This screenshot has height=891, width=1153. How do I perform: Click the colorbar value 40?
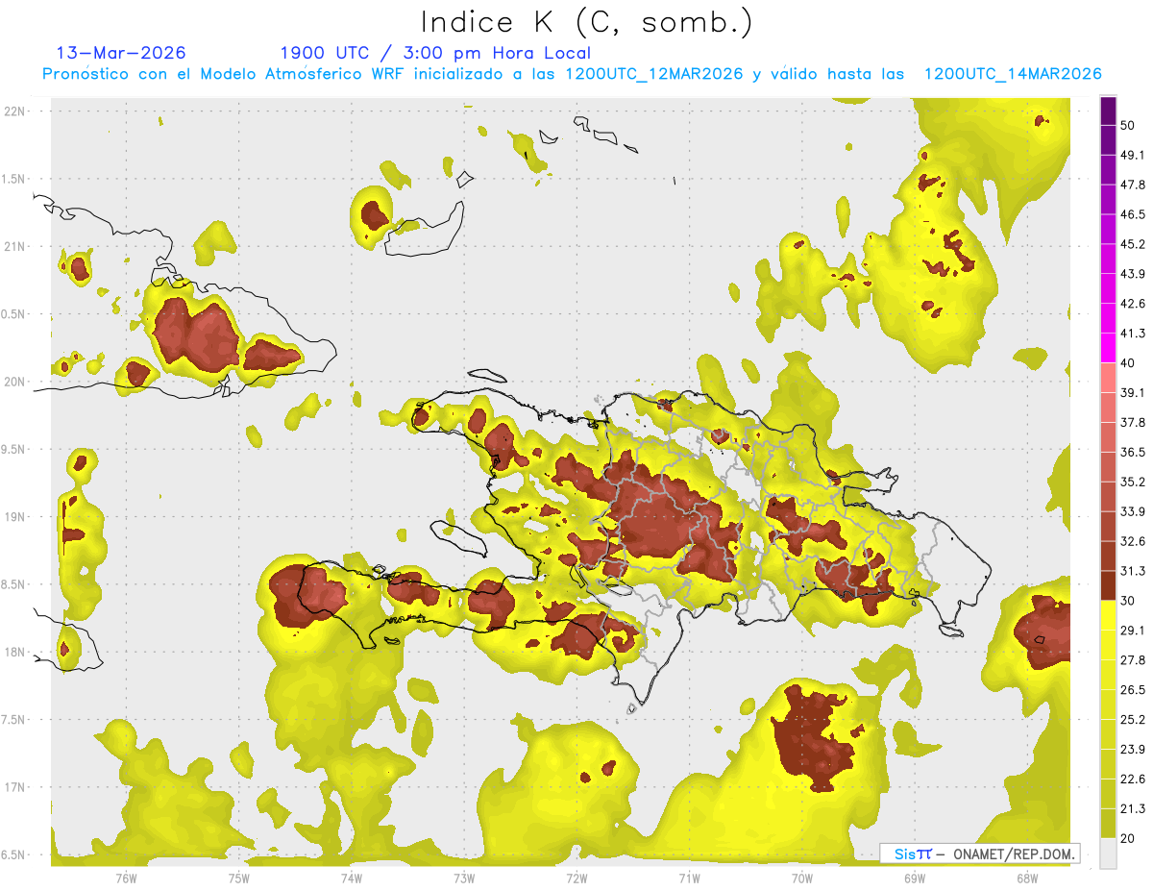(x=1128, y=363)
